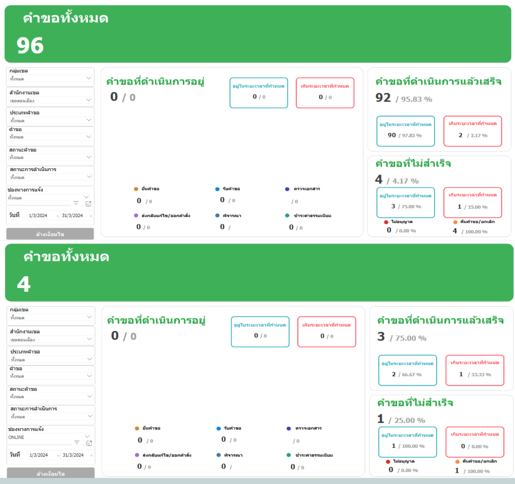Select the overdue card showing 1 / 33.33 %
Screen dimensions: 515x484
(474, 370)
